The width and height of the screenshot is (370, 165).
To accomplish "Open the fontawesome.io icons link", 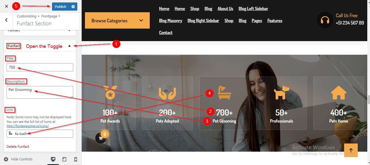I will pos(27,126).
